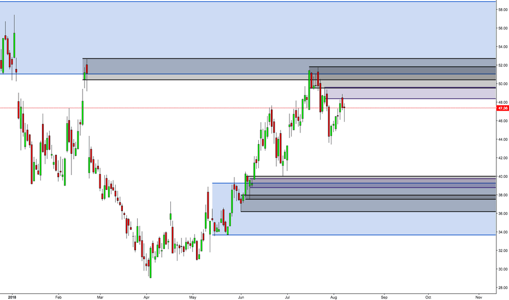The height and width of the screenshot is (300, 509).
Task: Select the Nov label on the time axis
Action: [x=478, y=297]
